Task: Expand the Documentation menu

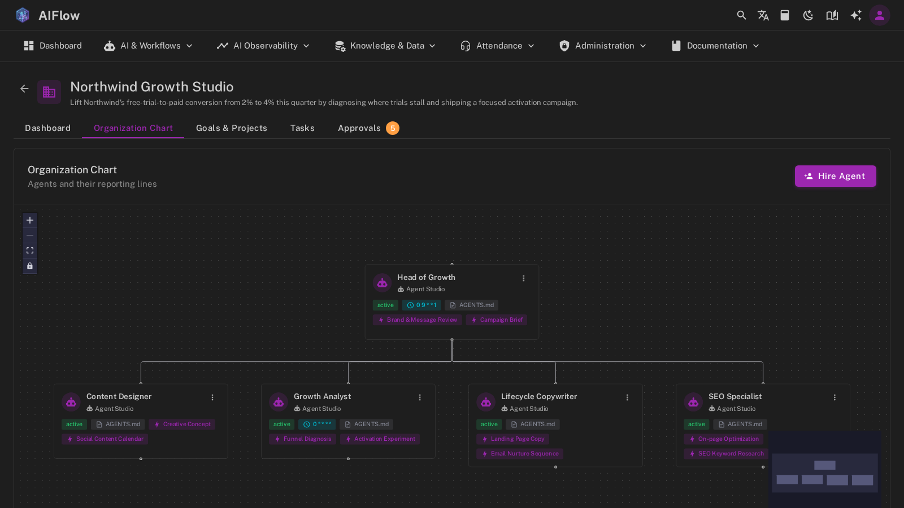Action: tap(715, 46)
